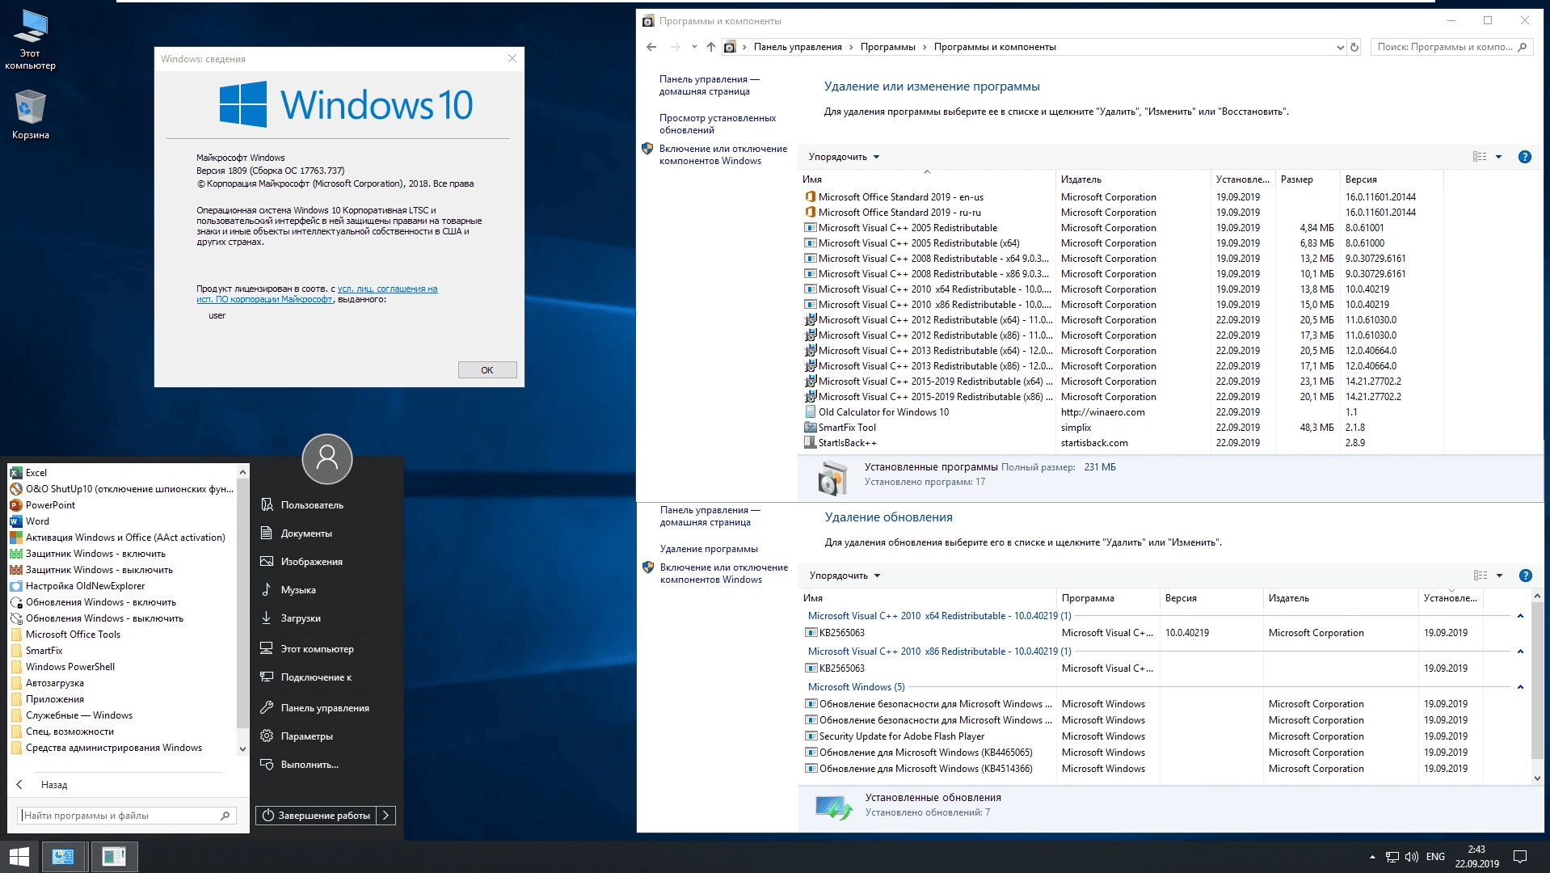Open help in lower Updates pane

tap(1526, 576)
